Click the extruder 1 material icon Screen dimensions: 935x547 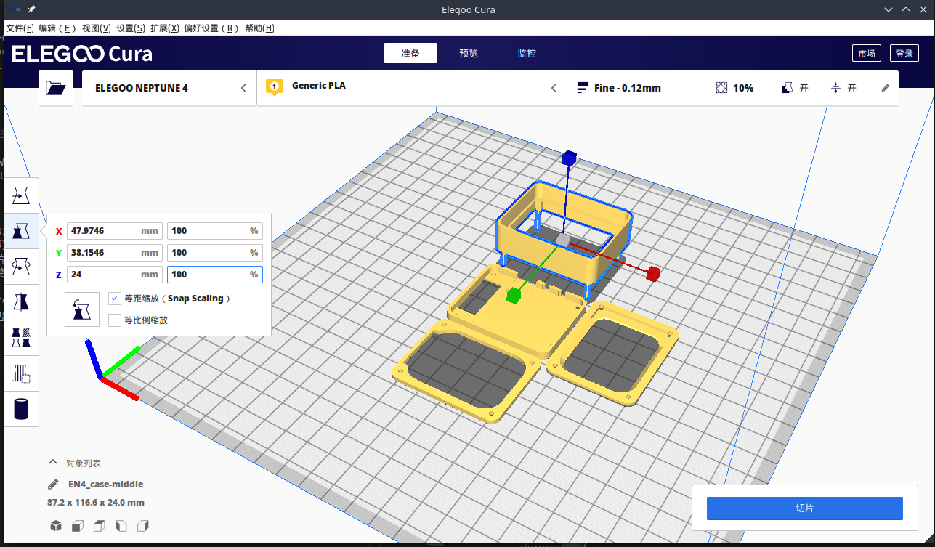[x=275, y=88]
